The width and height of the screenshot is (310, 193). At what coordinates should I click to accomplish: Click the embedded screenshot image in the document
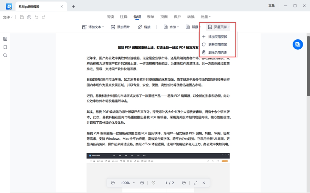(158, 173)
